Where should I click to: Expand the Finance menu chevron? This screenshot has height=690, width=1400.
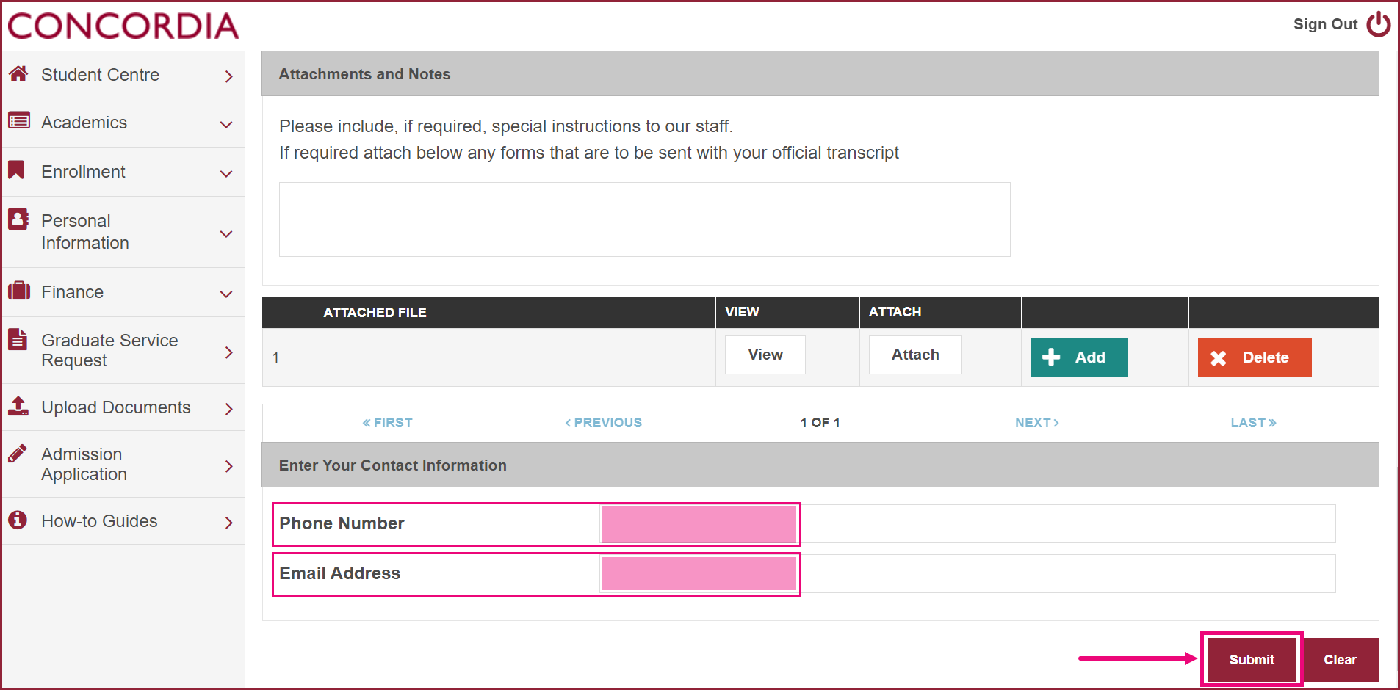(227, 294)
